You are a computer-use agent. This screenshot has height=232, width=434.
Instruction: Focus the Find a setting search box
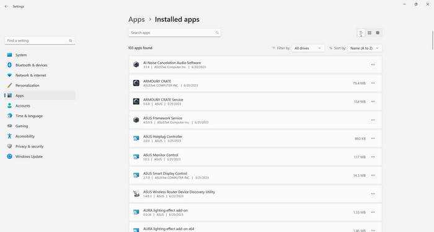pos(40,41)
